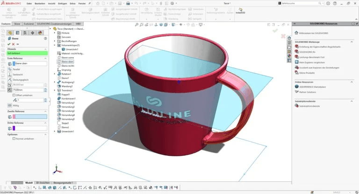Switch to the Skizze tab
This screenshot has width=359, height=194.
[17, 23]
